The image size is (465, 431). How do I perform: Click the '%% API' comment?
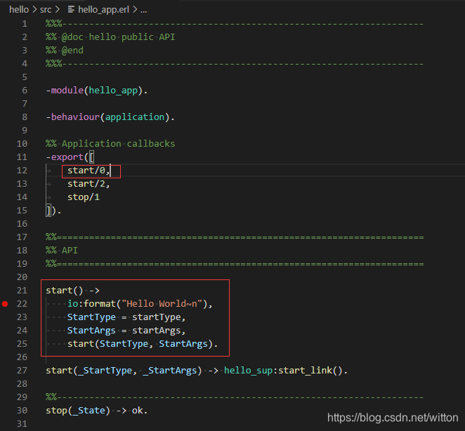(x=62, y=251)
